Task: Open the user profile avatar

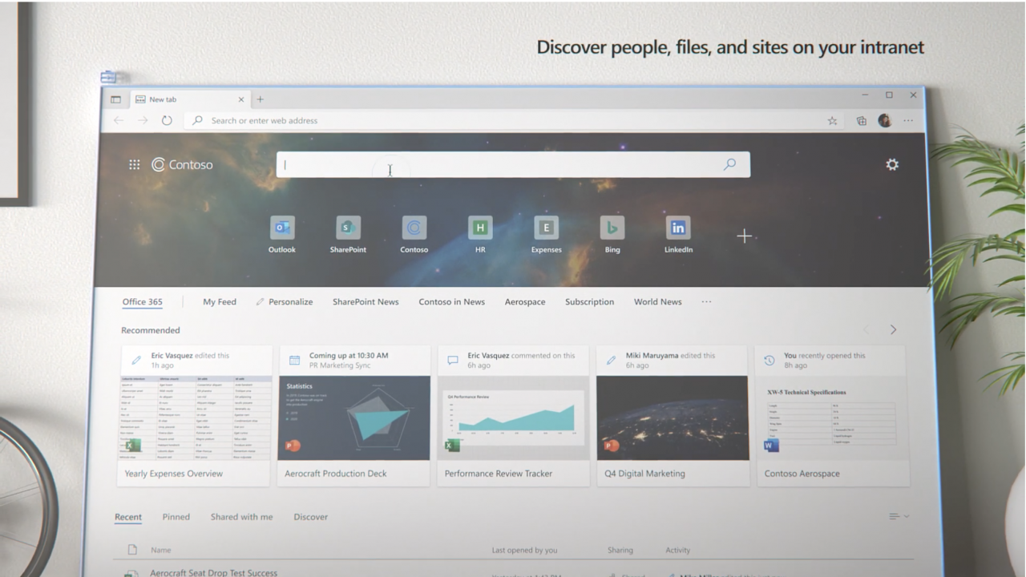Action: point(885,120)
